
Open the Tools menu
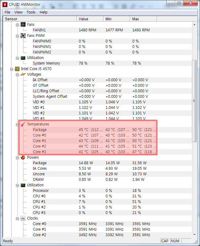31,12
